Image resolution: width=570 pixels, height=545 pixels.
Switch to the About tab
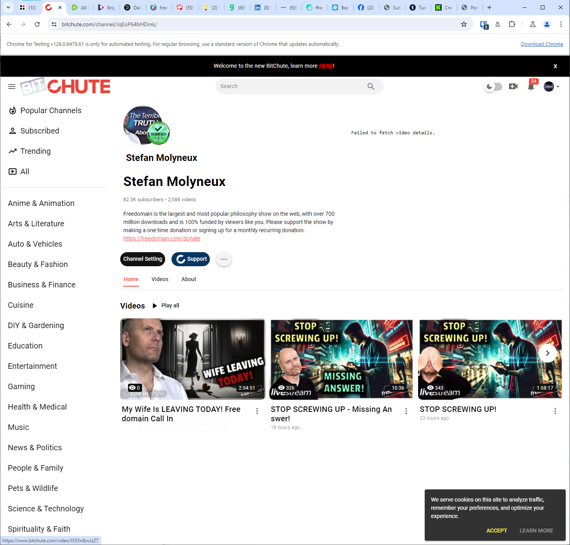pyautogui.click(x=189, y=279)
